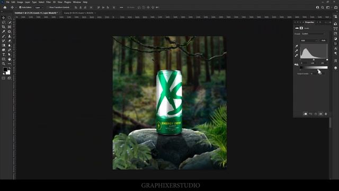Click the white background color swatch
Image resolution: width=339 pixels, height=191 pixels.
pyautogui.click(x=8, y=73)
